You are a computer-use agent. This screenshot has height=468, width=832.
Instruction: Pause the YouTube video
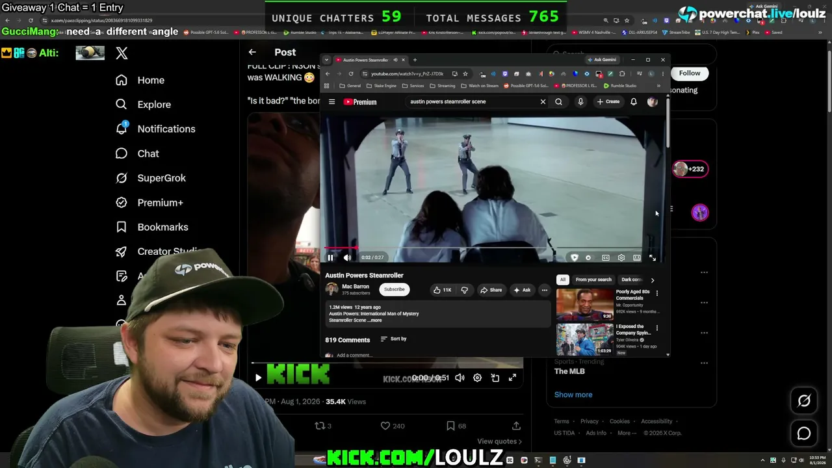pyautogui.click(x=330, y=257)
